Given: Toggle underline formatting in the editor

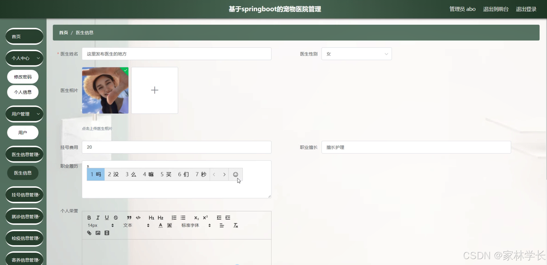Looking at the screenshot, I should click(x=107, y=218).
